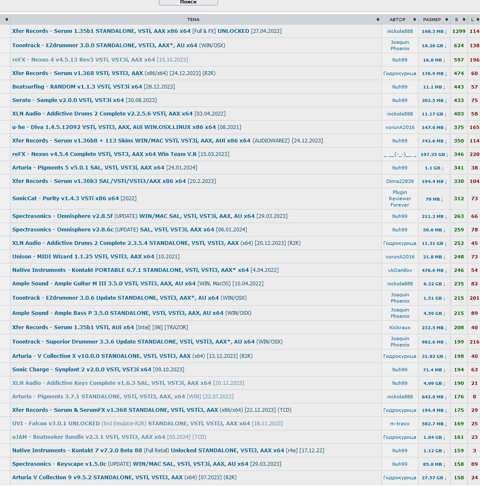Open Serum v1.36b8 + 113 Skins topic
Image resolution: width=480 pixels, height=486 pixels.
point(167,140)
